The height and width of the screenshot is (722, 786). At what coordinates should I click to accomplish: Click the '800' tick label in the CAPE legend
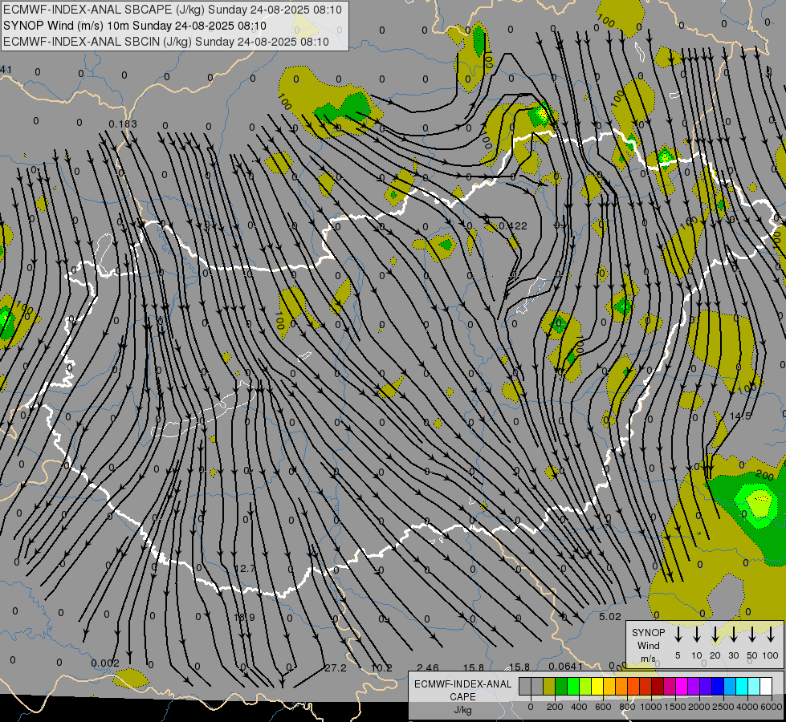627,707
